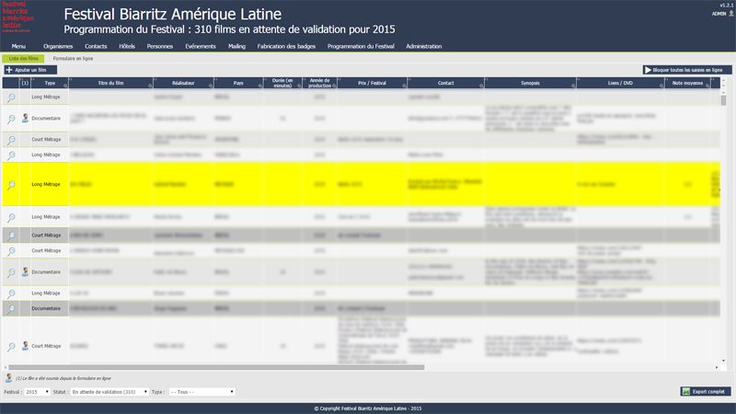Open magnifier in dark gray Court Métrage row

pyautogui.click(x=11, y=236)
